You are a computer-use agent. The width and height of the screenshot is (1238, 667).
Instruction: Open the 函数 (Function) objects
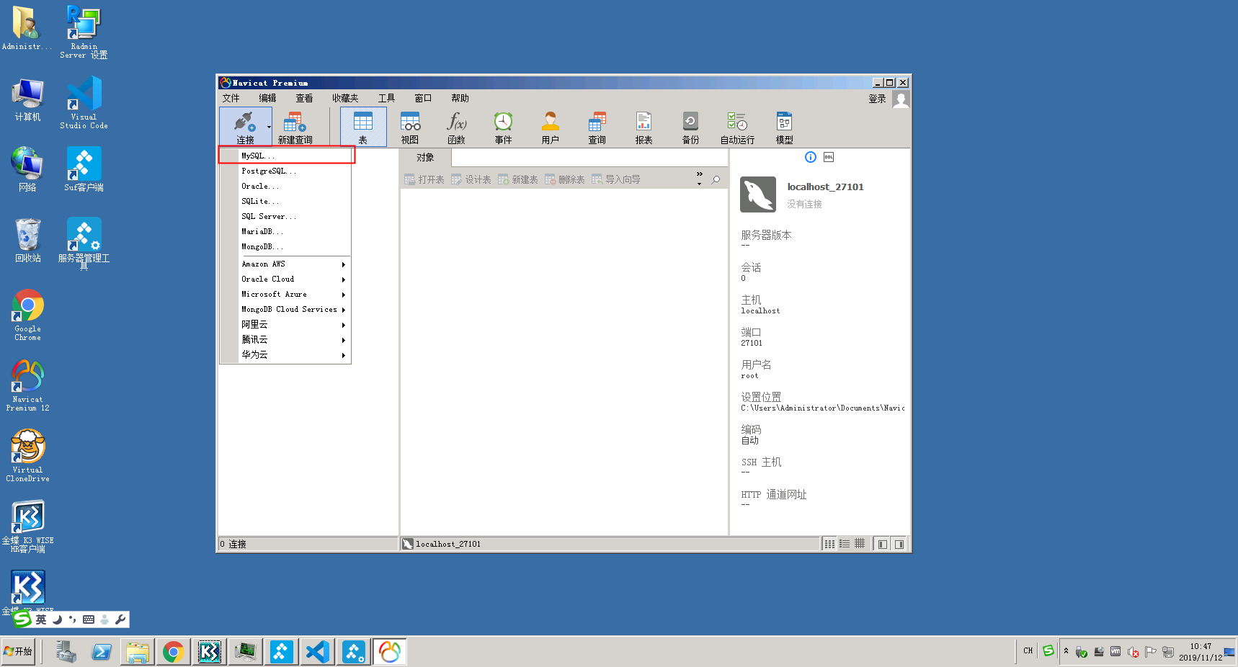(x=457, y=127)
